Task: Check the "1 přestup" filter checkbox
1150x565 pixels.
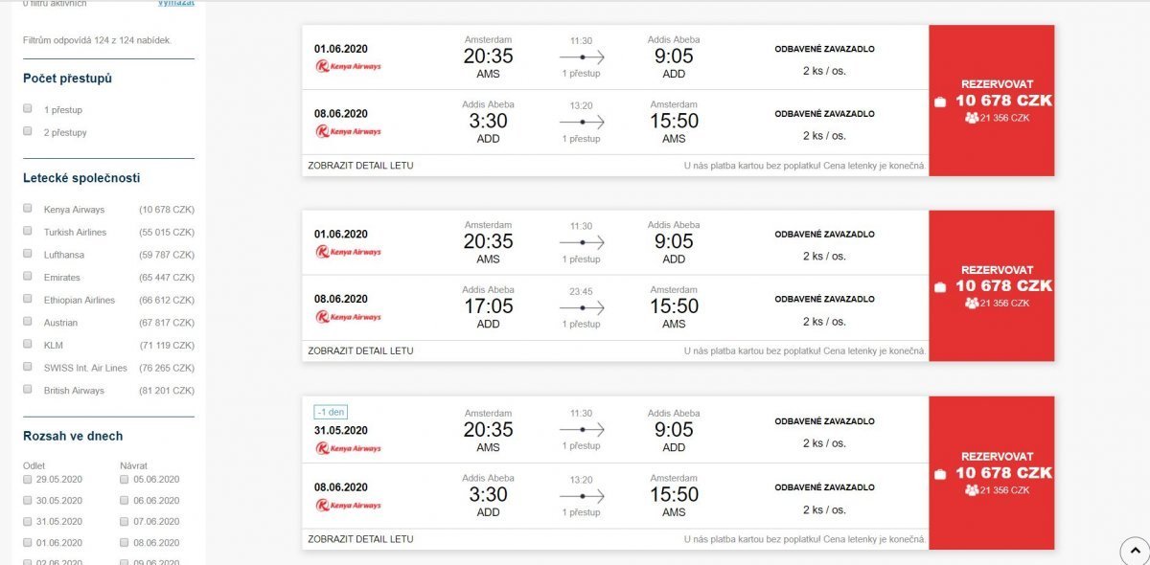Action: click(x=28, y=109)
